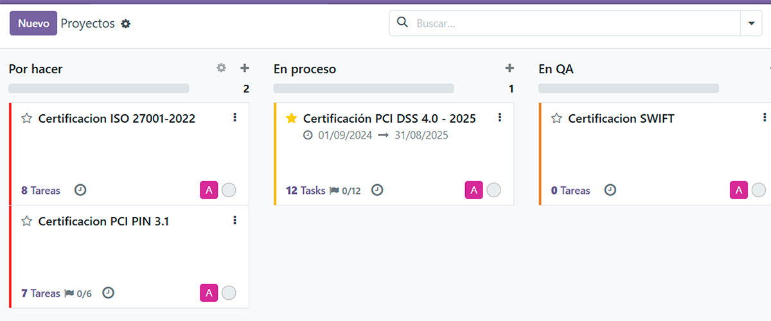This screenshot has height=321, width=771.
Task: Star the Certificacion ISO 27001-2022 project
Action: 26,119
